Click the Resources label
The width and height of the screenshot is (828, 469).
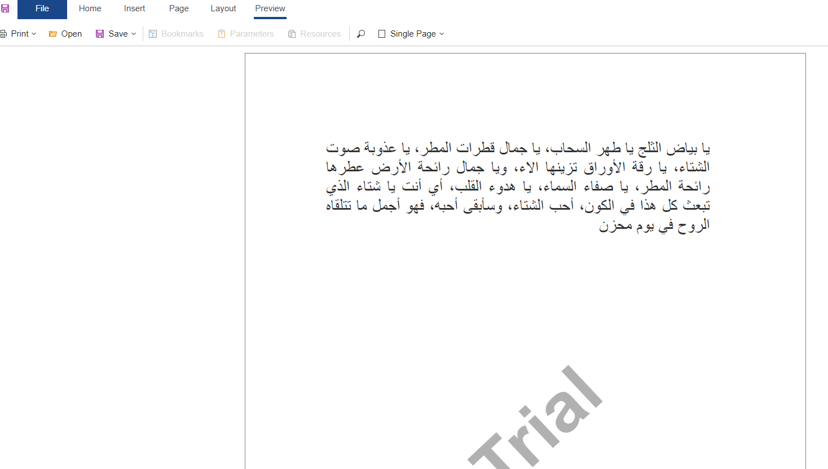[320, 34]
